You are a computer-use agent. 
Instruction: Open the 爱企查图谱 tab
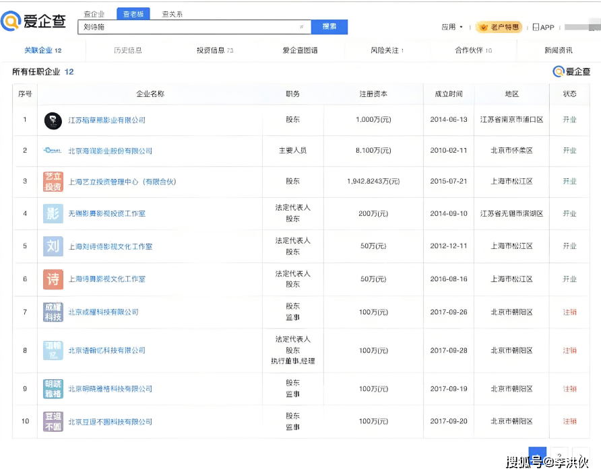pos(300,50)
